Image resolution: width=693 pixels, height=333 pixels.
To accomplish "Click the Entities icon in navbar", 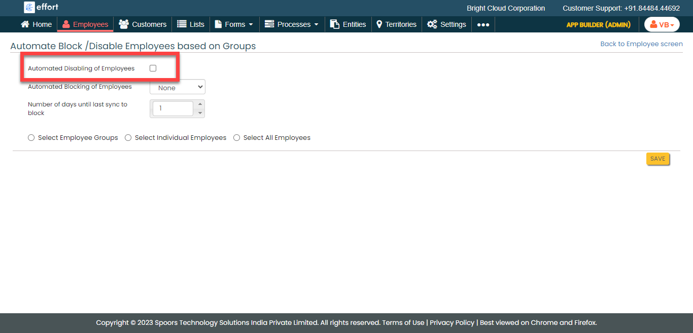I will point(335,24).
